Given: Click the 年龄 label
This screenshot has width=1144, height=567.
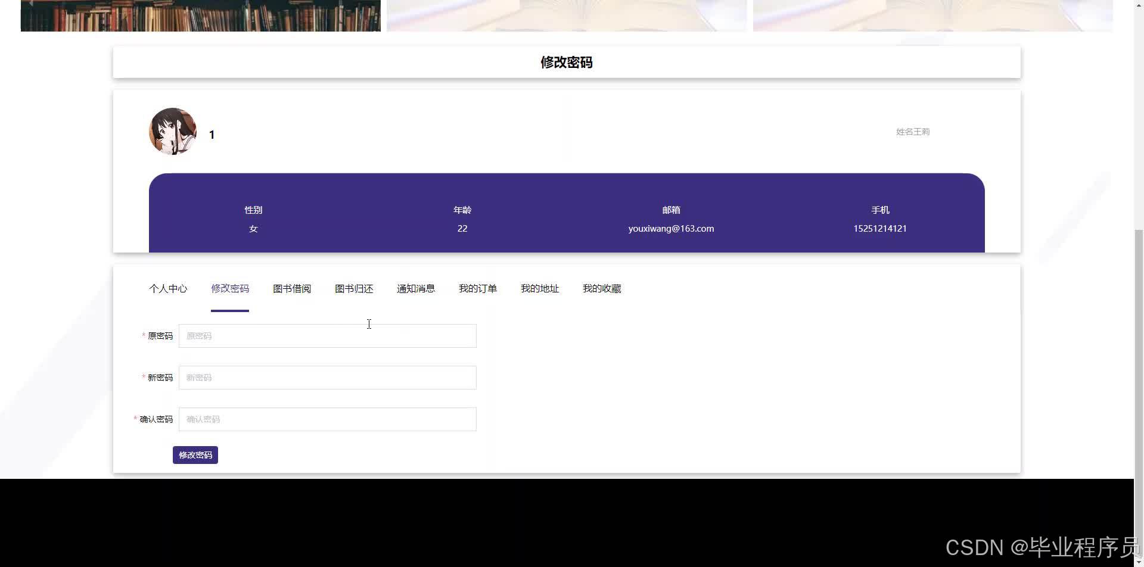Looking at the screenshot, I should pos(462,210).
